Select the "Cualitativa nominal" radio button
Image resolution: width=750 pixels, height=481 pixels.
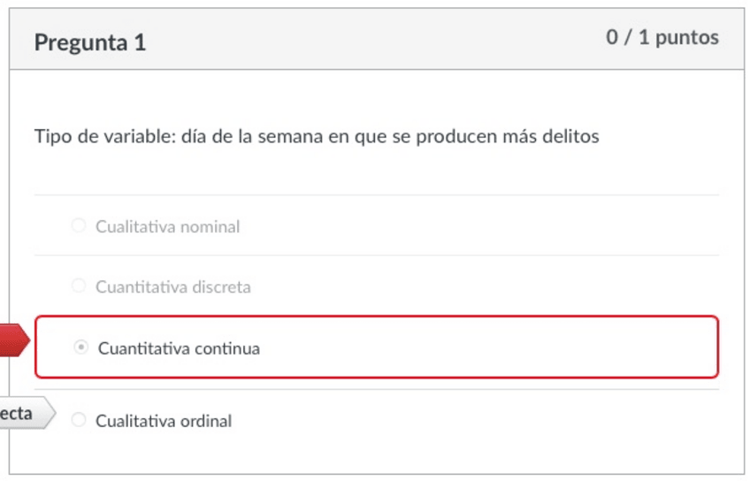pyautogui.click(x=78, y=226)
